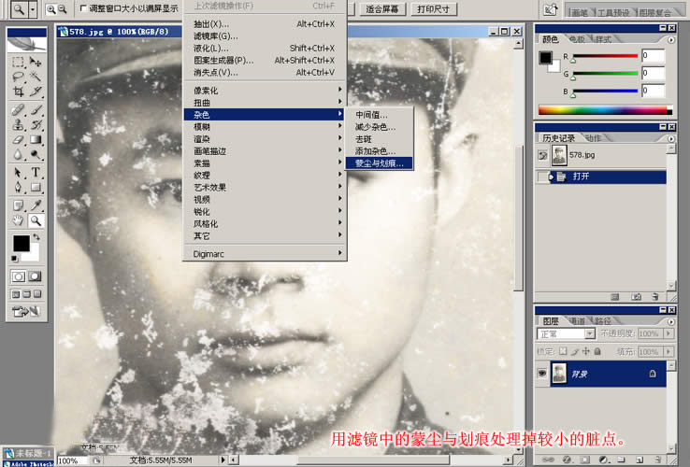Choose the Eraser tool

(x=18, y=139)
